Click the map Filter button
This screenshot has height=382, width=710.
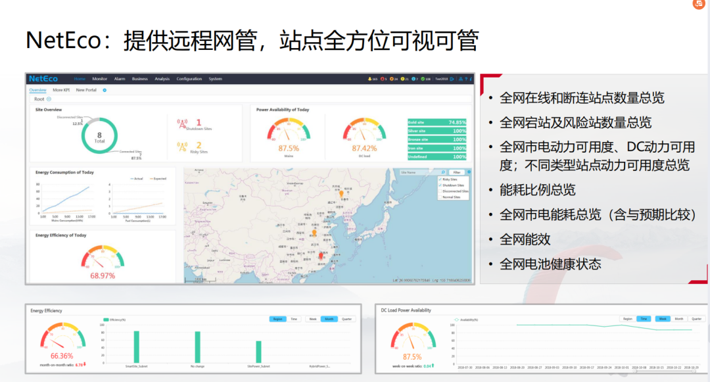[x=457, y=172]
